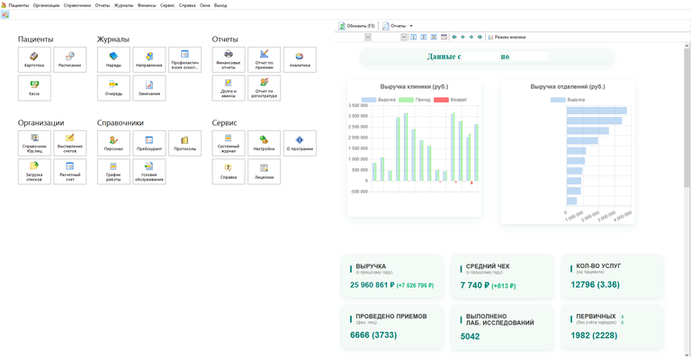This screenshot has width=691, height=357.
Task: Toggle the blue Выручка series in clinic chart legend
Action: coord(378,100)
